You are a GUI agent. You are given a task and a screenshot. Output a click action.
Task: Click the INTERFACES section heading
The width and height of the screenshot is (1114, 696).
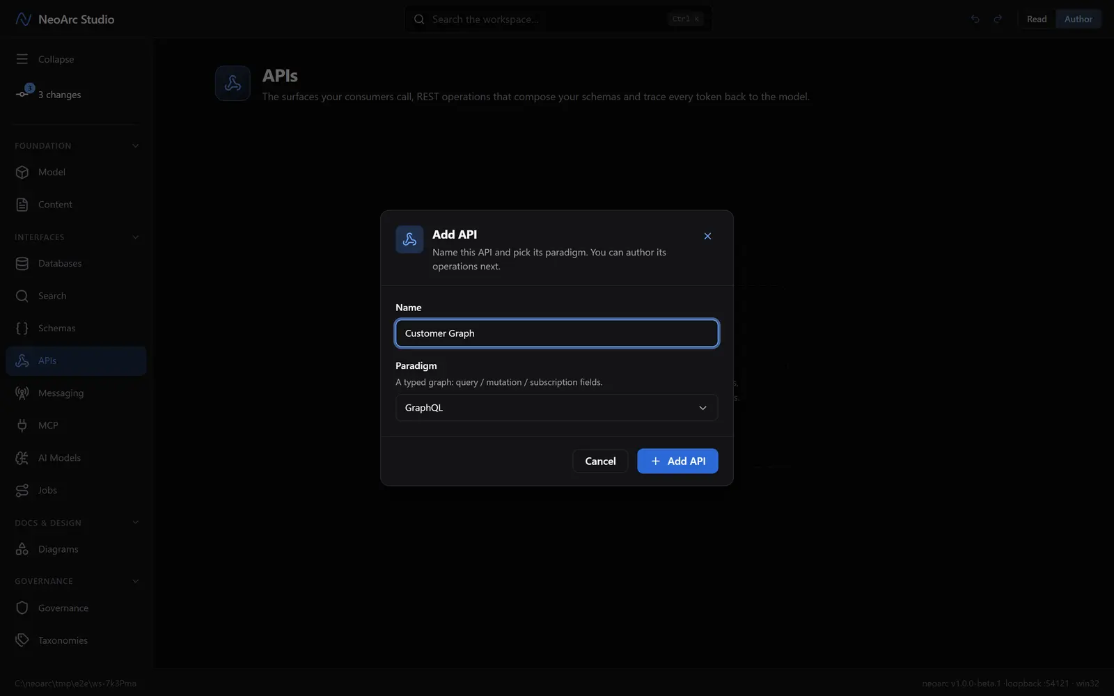coord(39,237)
